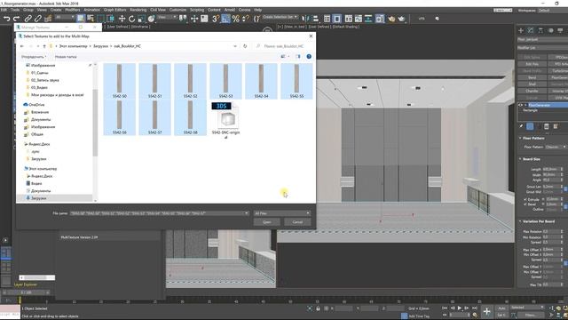Activate the Select and Uniform Scale tool
This screenshot has height=320, width=568.
tap(142, 19)
